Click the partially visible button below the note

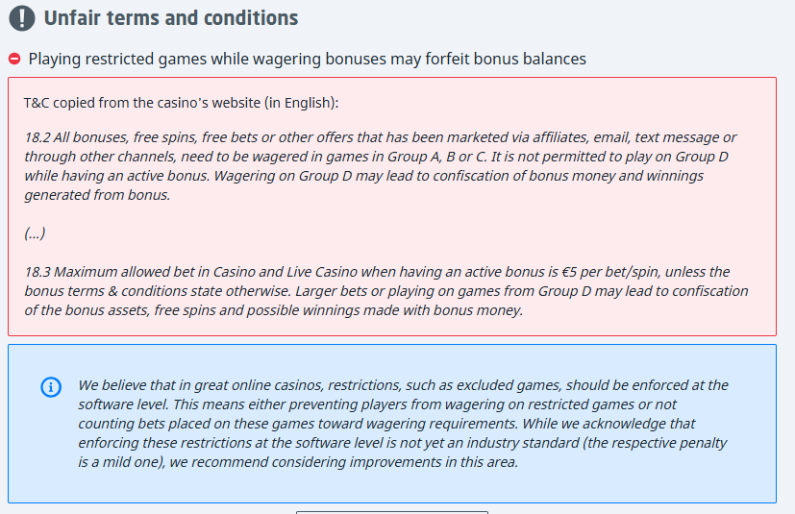(392, 512)
